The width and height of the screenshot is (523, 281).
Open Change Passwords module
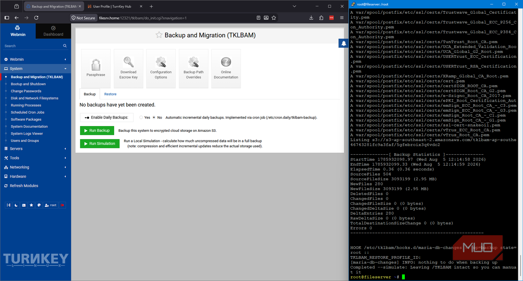pos(26,91)
